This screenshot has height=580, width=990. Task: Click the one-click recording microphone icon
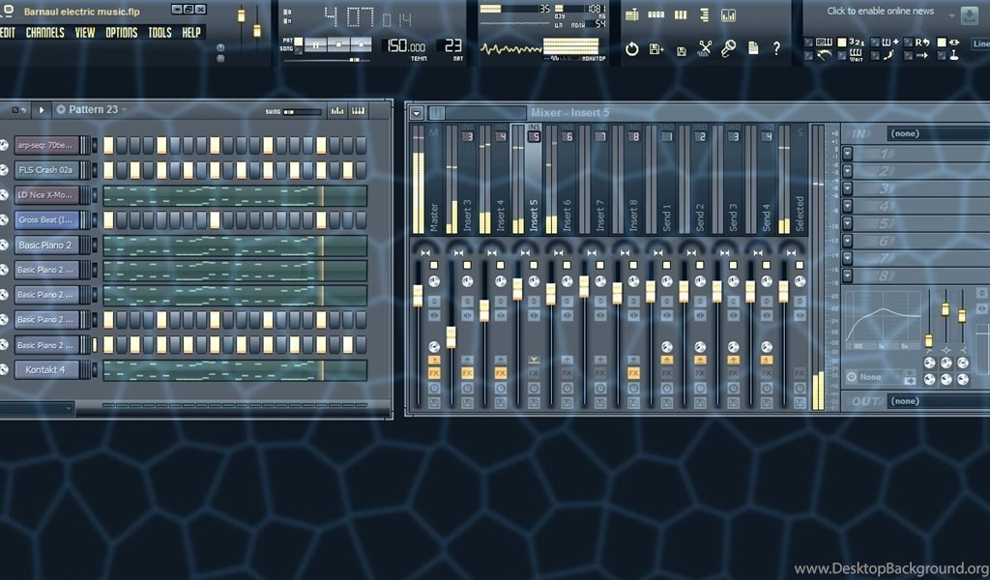pos(729,48)
